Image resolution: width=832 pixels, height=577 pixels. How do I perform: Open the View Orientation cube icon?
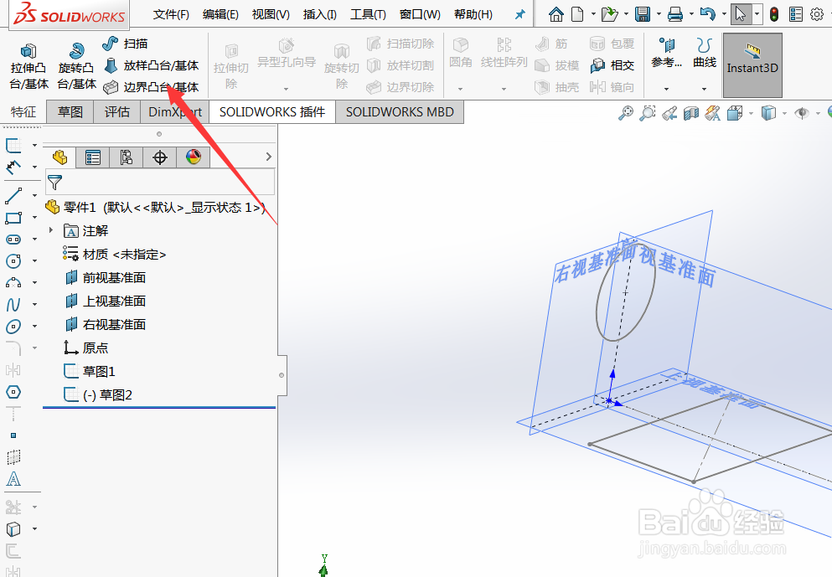(735, 113)
